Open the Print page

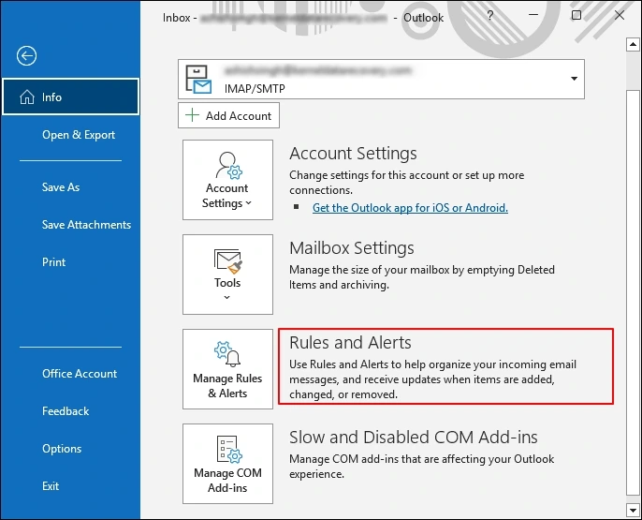click(53, 262)
